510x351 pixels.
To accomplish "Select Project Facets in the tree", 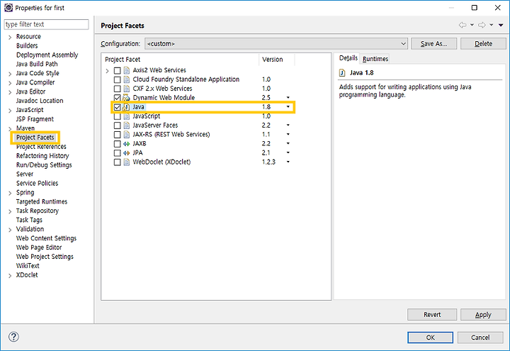I will point(35,138).
